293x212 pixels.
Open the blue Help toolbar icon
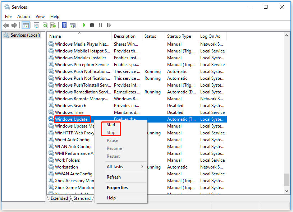coord(64,25)
